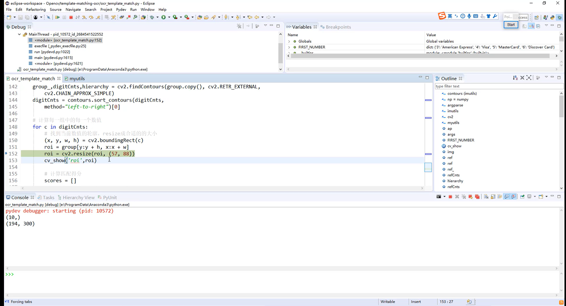Click the green Run launch icon
The width and height of the screenshot is (566, 306).
pyautogui.click(x=163, y=17)
